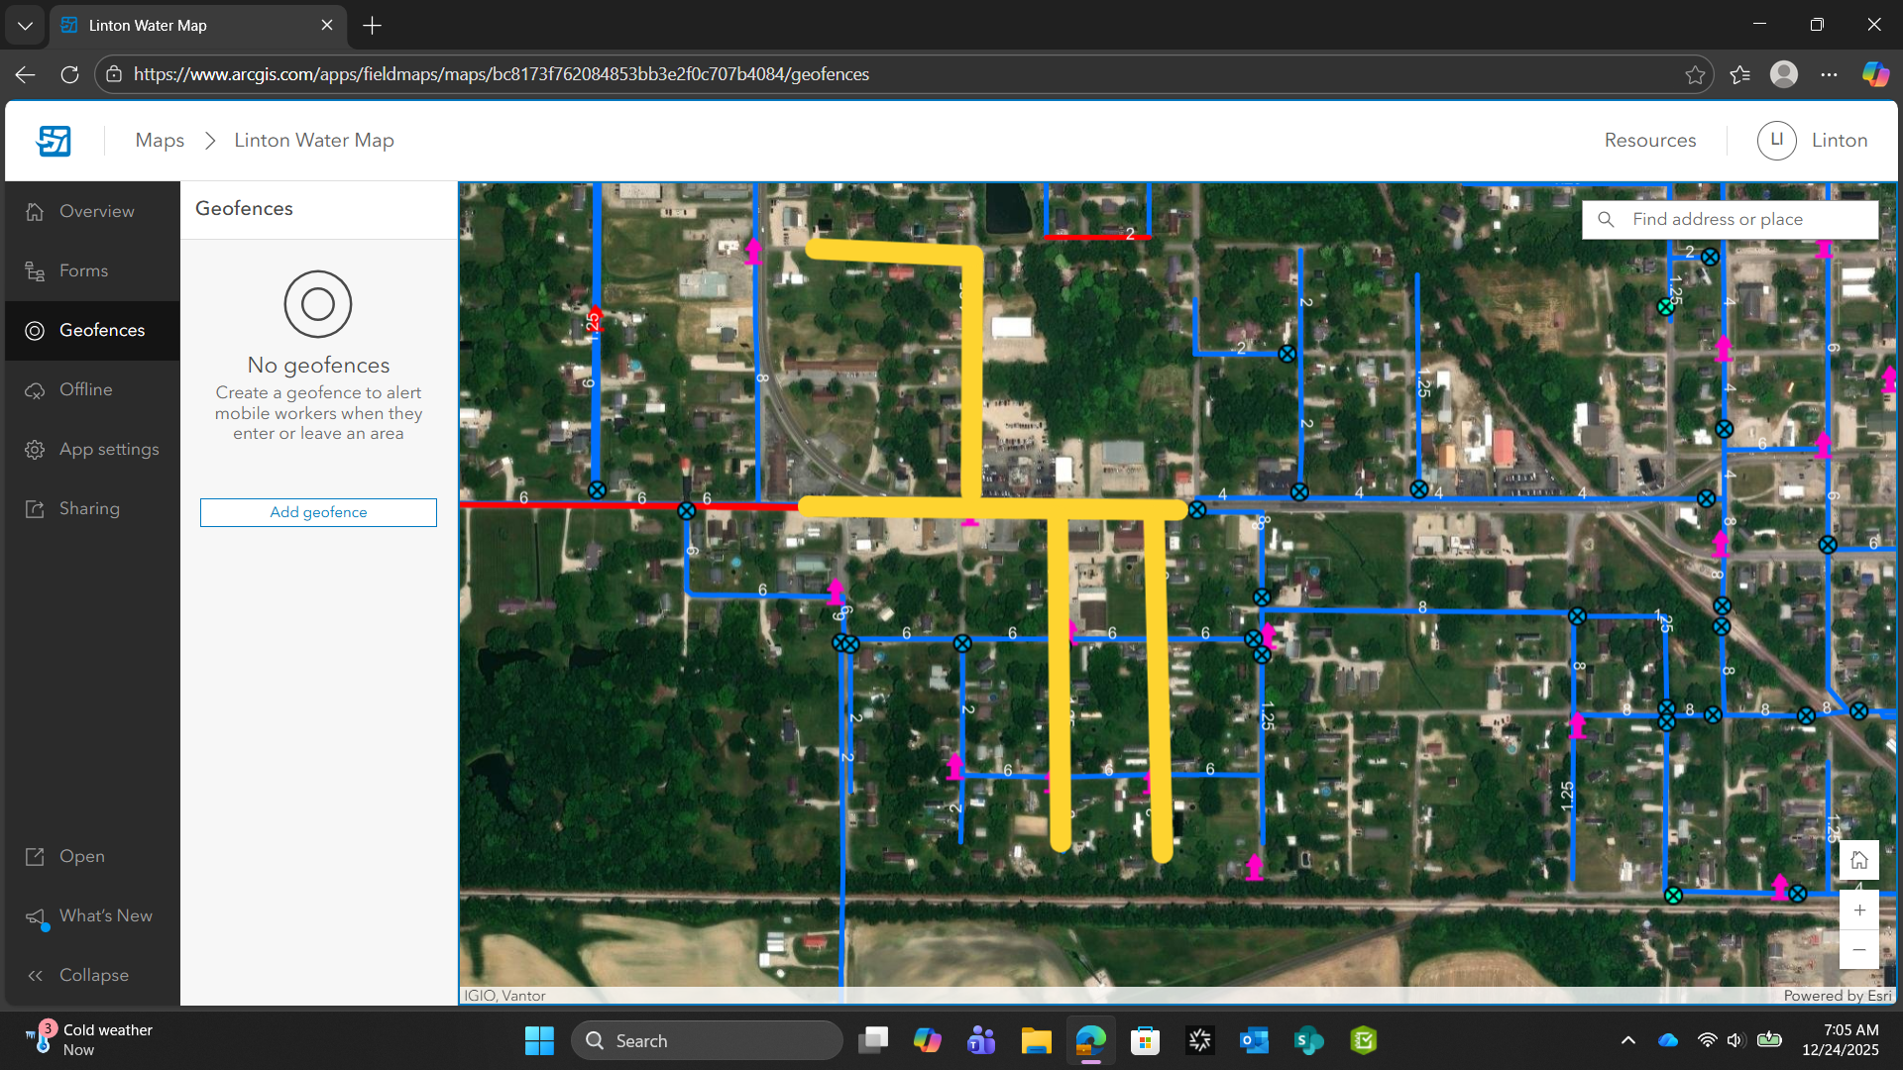Expand hidden system tray icons
This screenshot has width=1903, height=1070.
tap(1628, 1039)
